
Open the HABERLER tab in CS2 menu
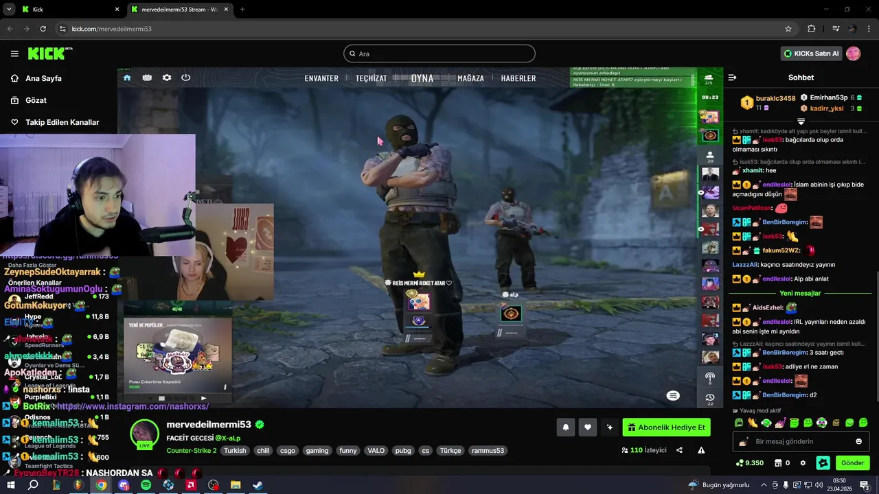[518, 78]
